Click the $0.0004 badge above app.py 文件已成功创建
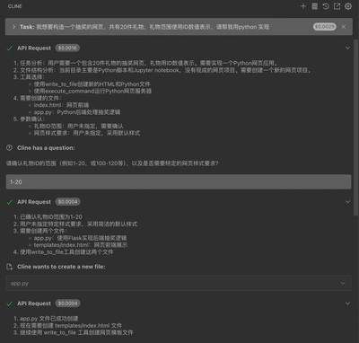 point(67,303)
